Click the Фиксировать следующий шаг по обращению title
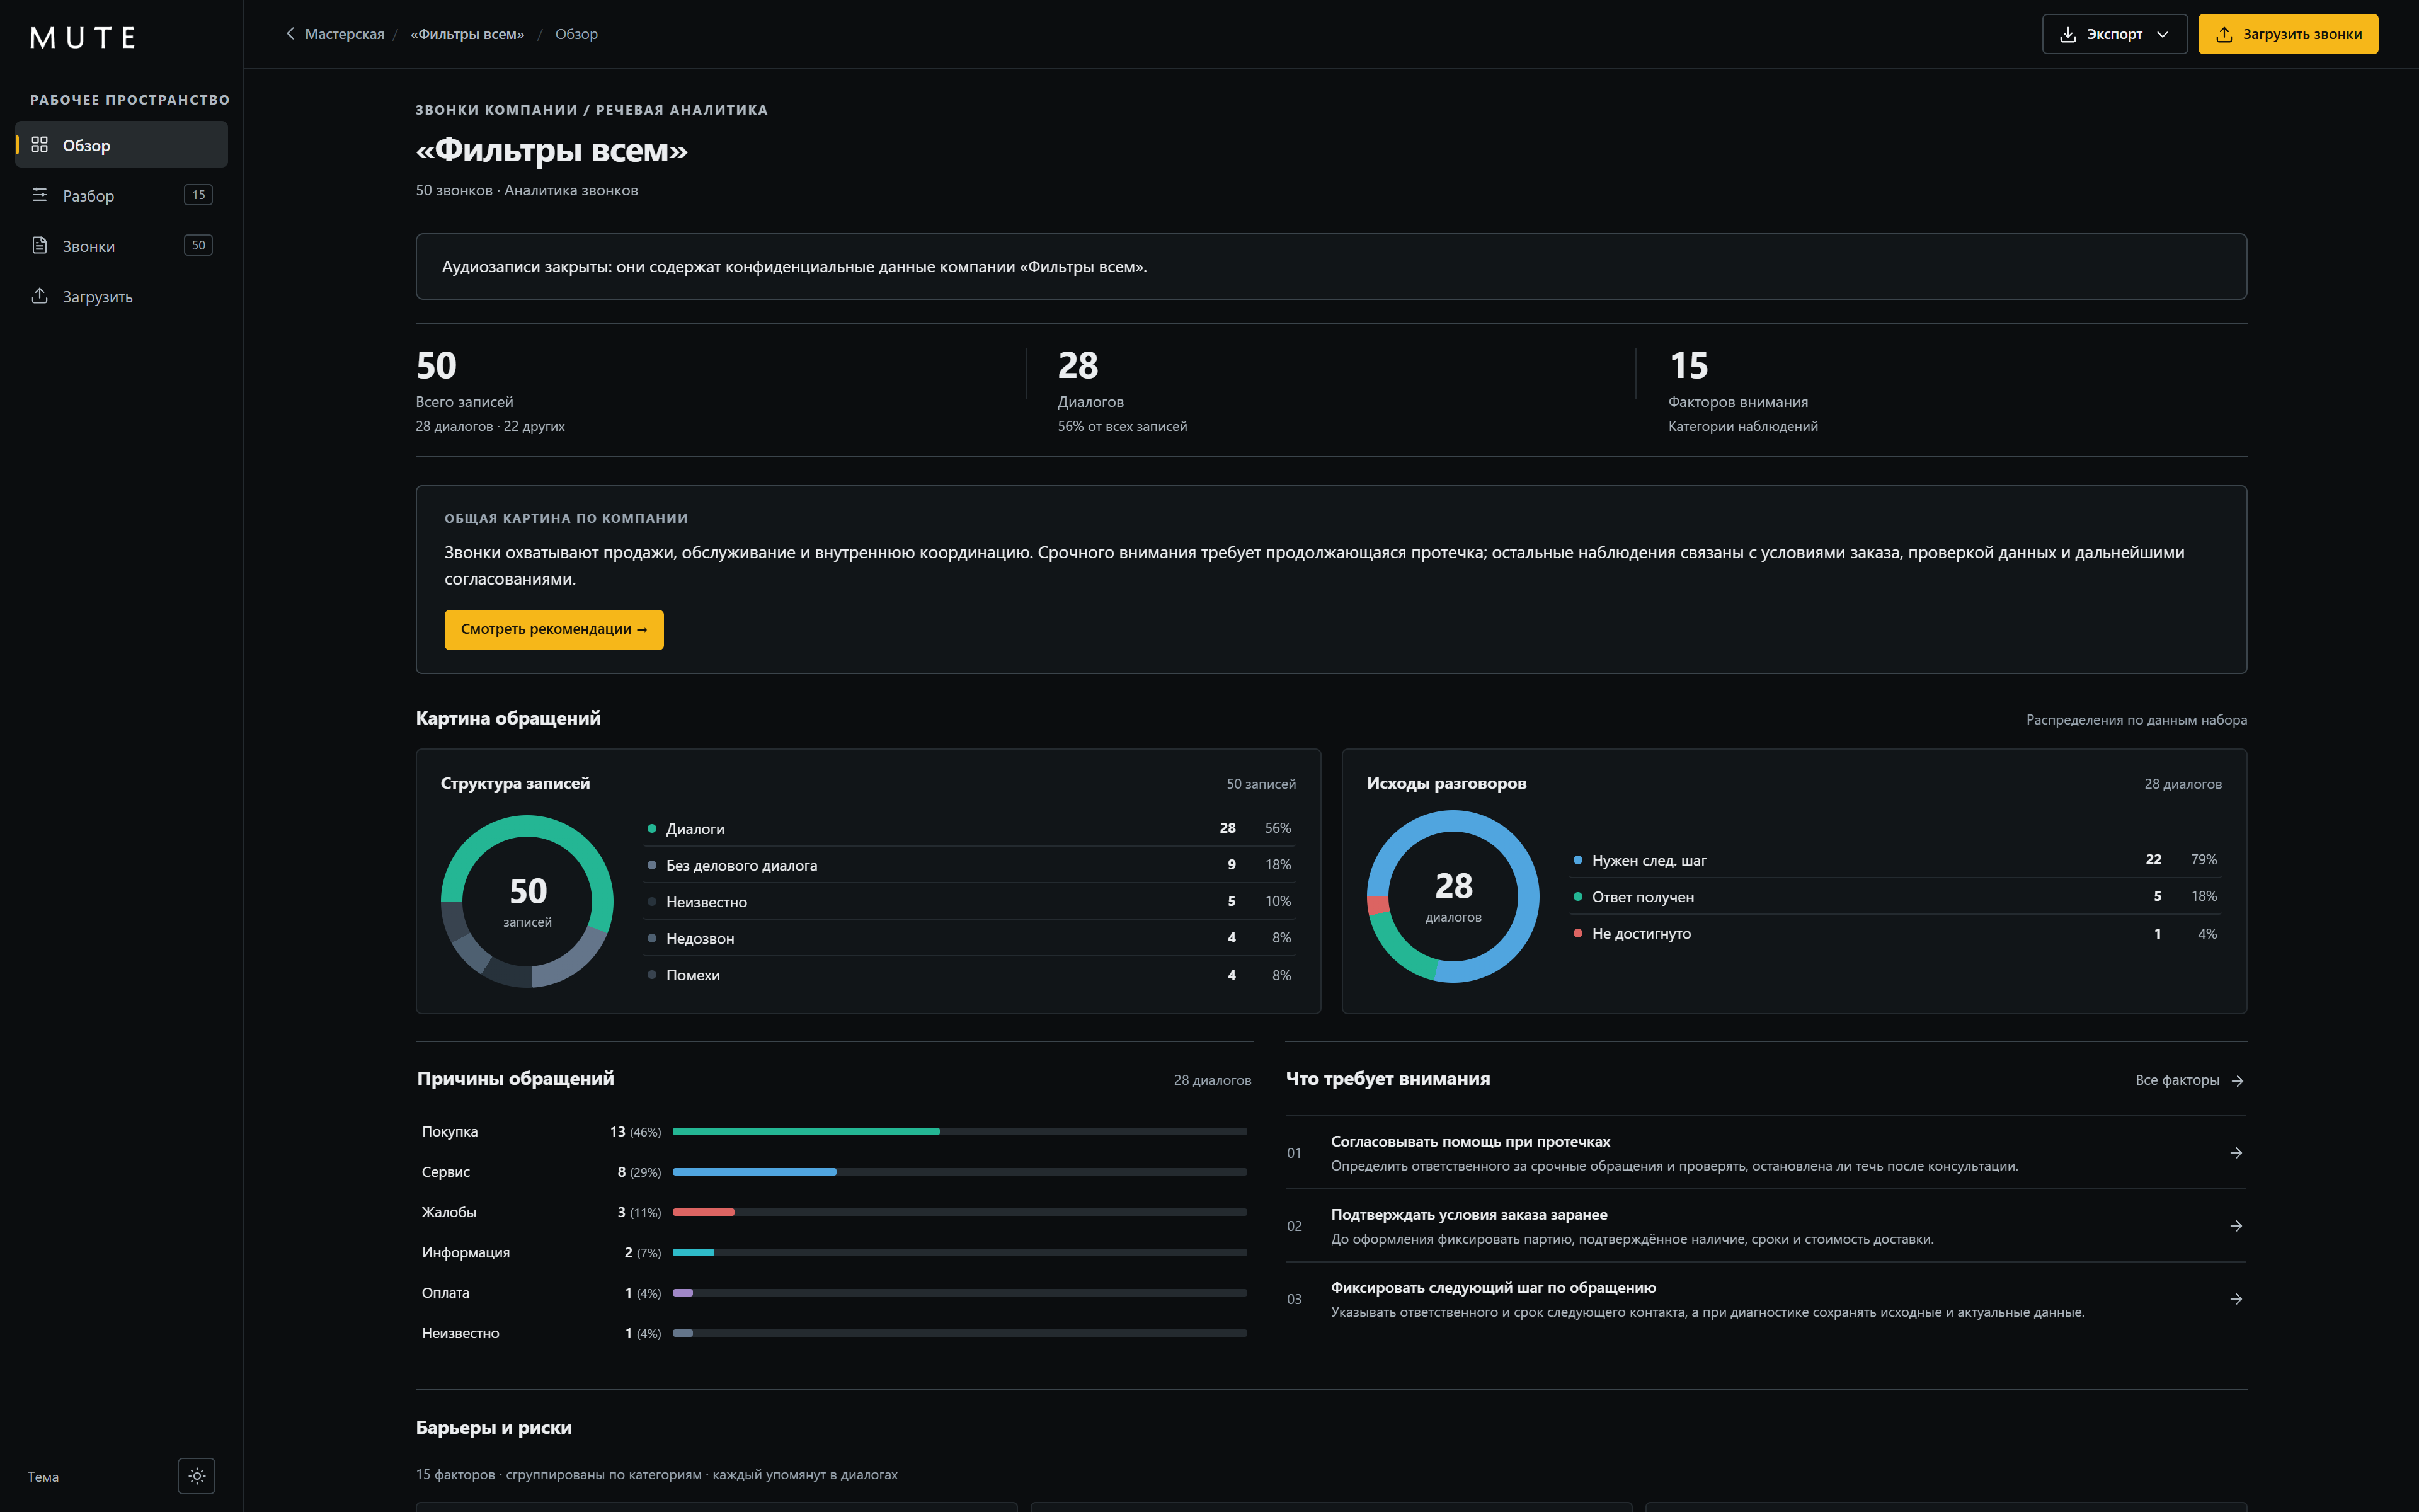2419x1512 pixels. click(1494, 1288)
